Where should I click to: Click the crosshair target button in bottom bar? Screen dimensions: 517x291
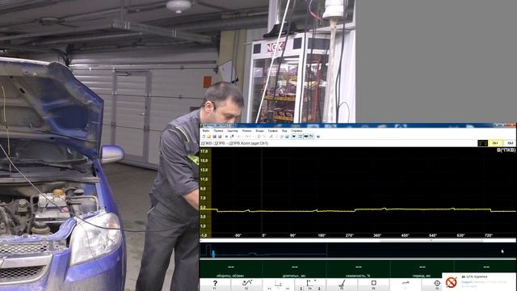pyautogui.click(x=437, y=285)
